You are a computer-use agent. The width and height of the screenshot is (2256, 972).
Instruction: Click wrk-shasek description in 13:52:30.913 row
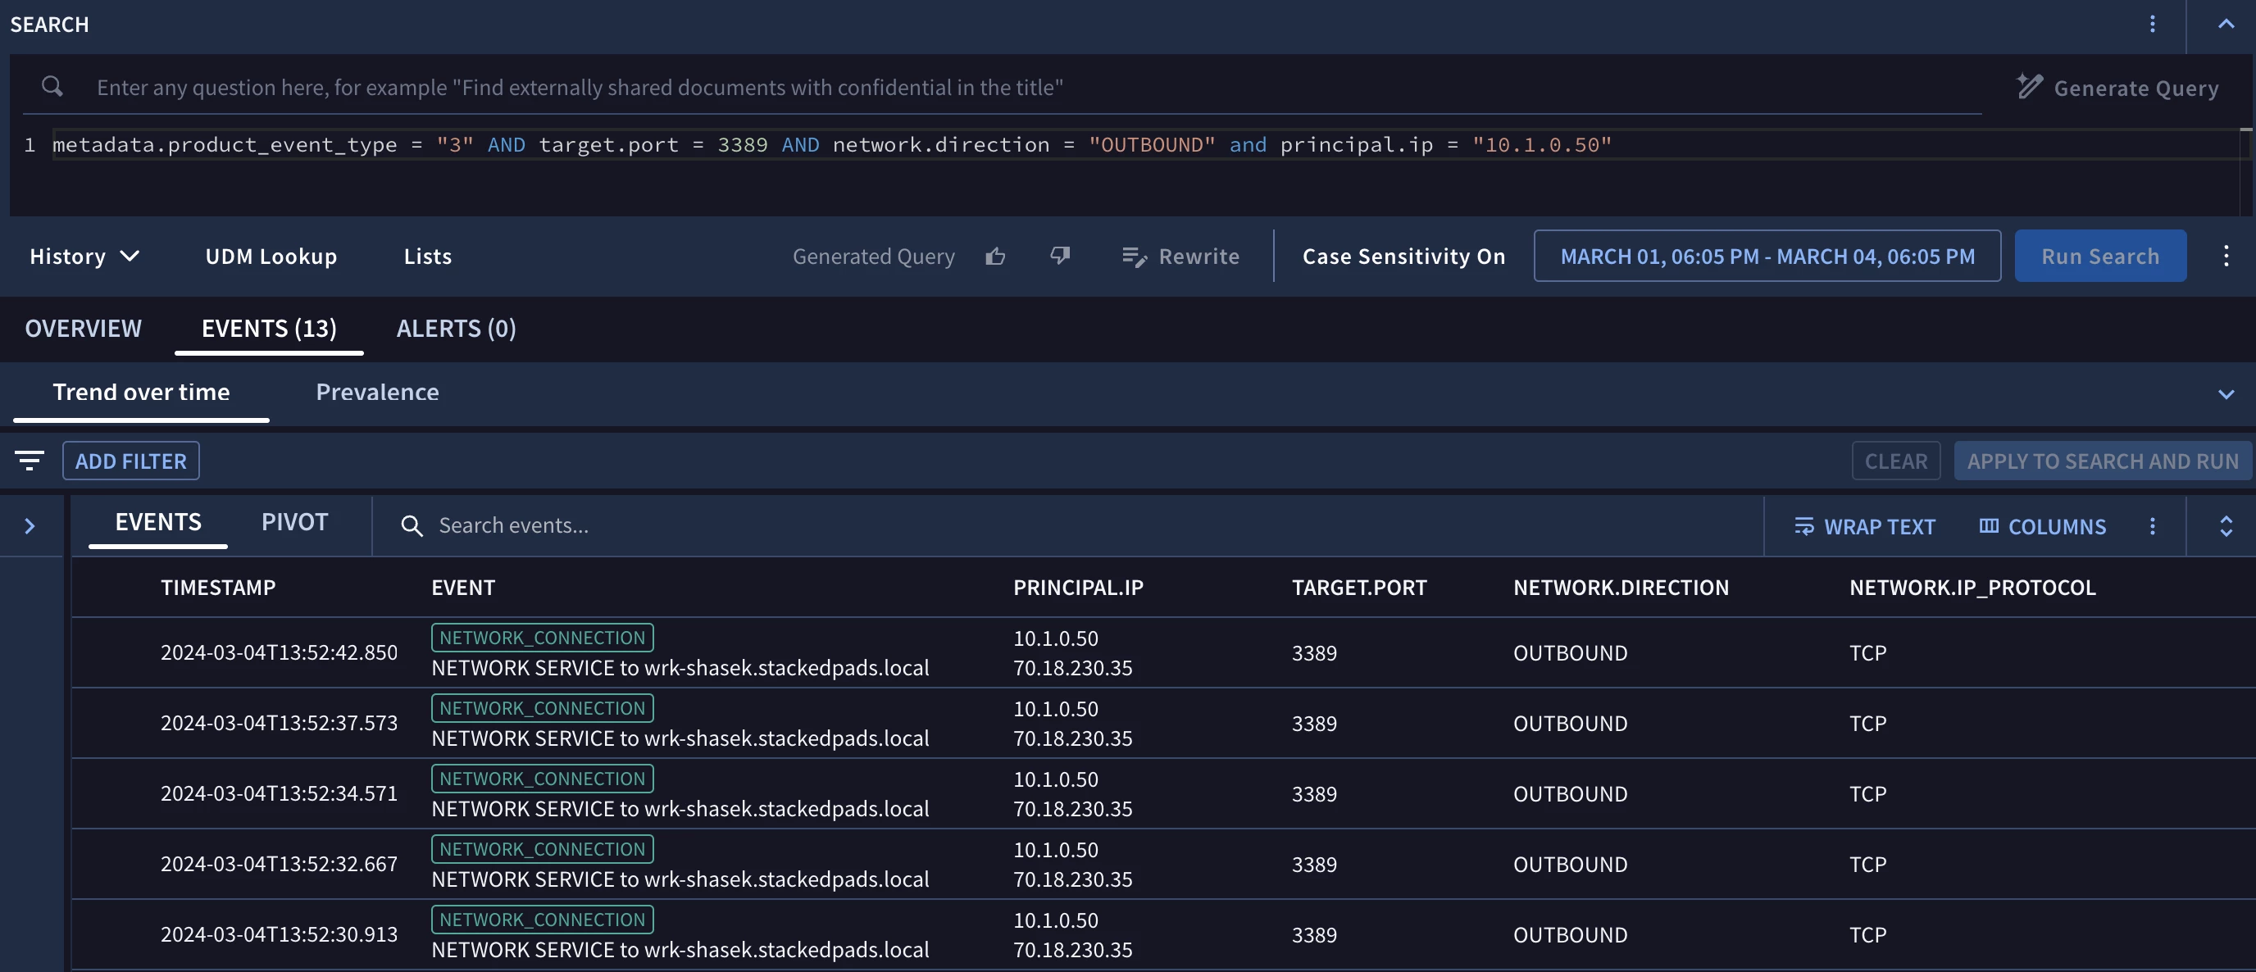(680, 950)
